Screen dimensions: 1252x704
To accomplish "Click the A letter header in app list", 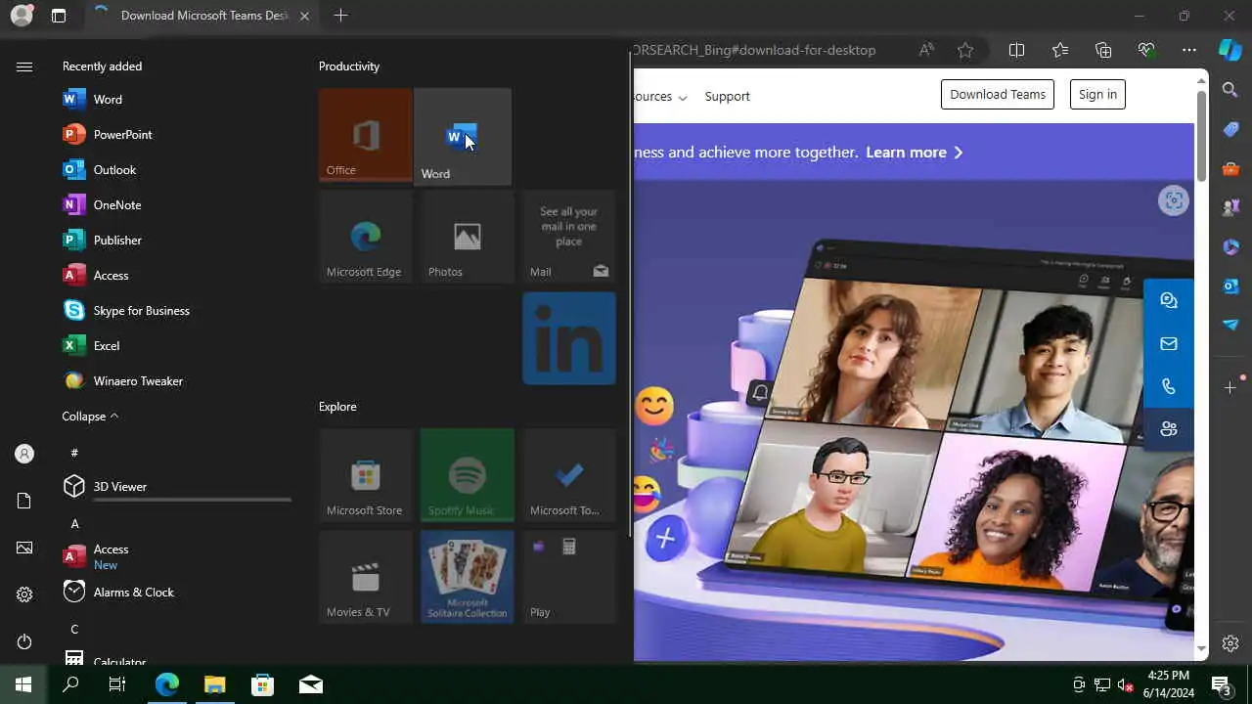I will click(74, 524).
